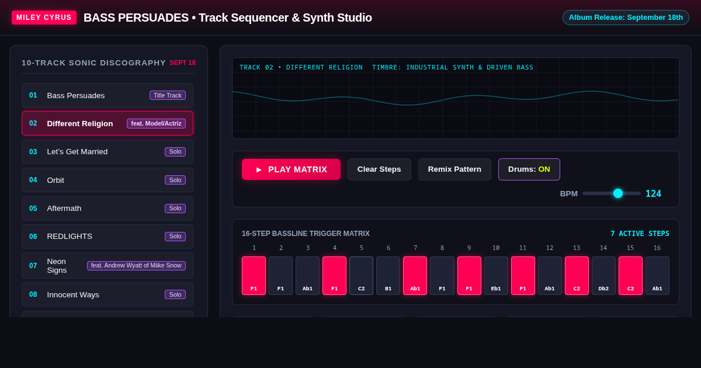Click the 7 ACTIVE STEPS counter

pos(640,234)
